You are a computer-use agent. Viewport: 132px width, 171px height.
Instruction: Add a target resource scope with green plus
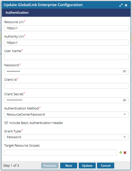coord(121,152)
